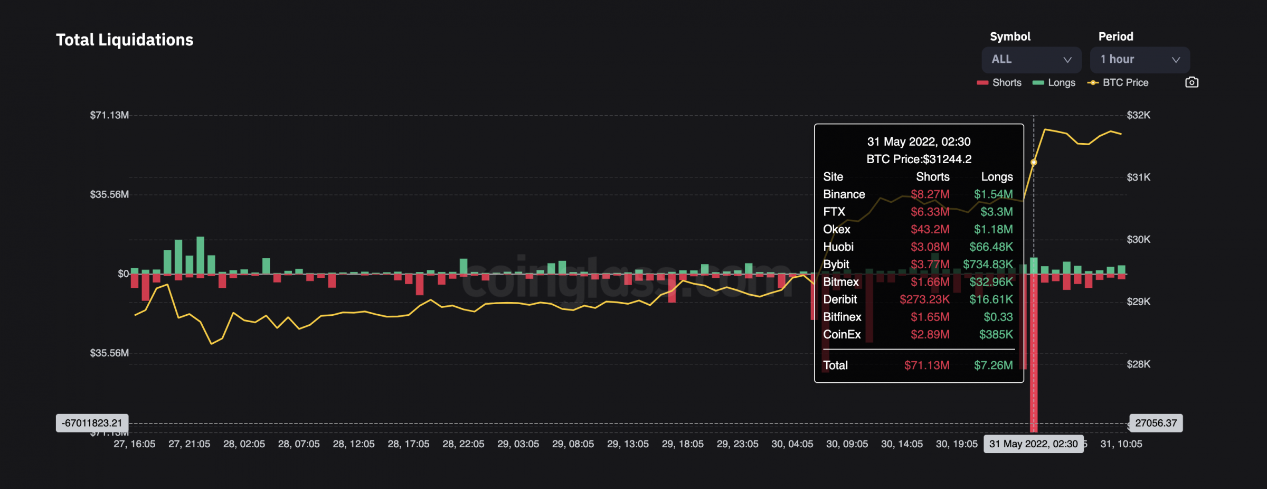Click Deribit shorts value $273.23K
Image resolution: width=1267 pixels, height=489 pixels.
coord(924,299)
